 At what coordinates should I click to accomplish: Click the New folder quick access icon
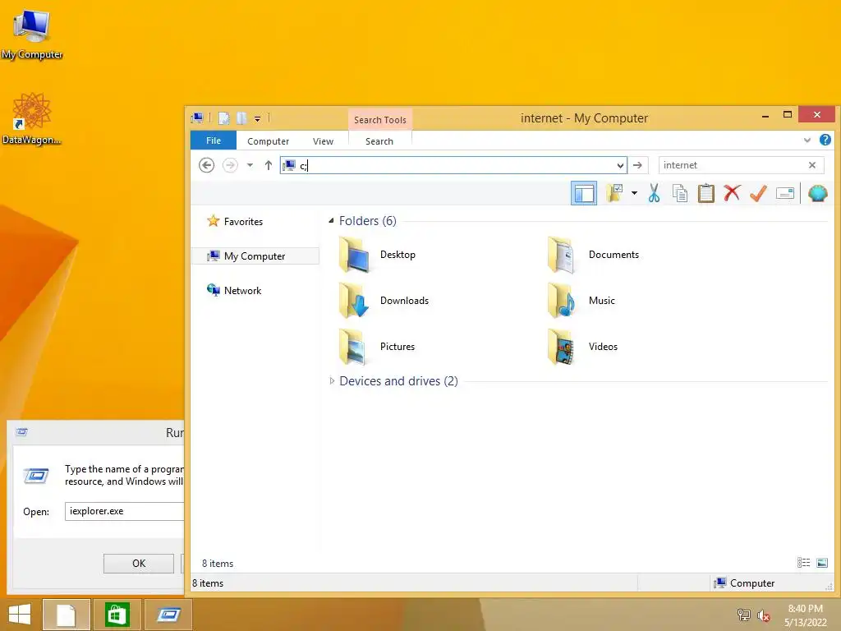coord(242,118)
